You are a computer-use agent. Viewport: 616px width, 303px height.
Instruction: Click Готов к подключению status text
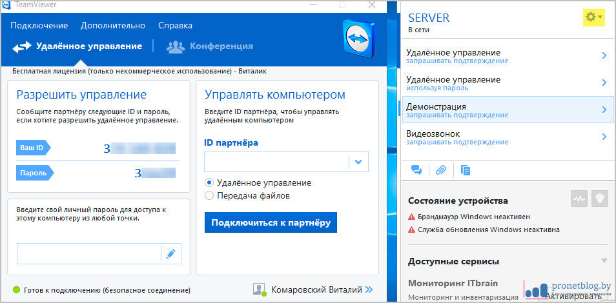point(107,291)
